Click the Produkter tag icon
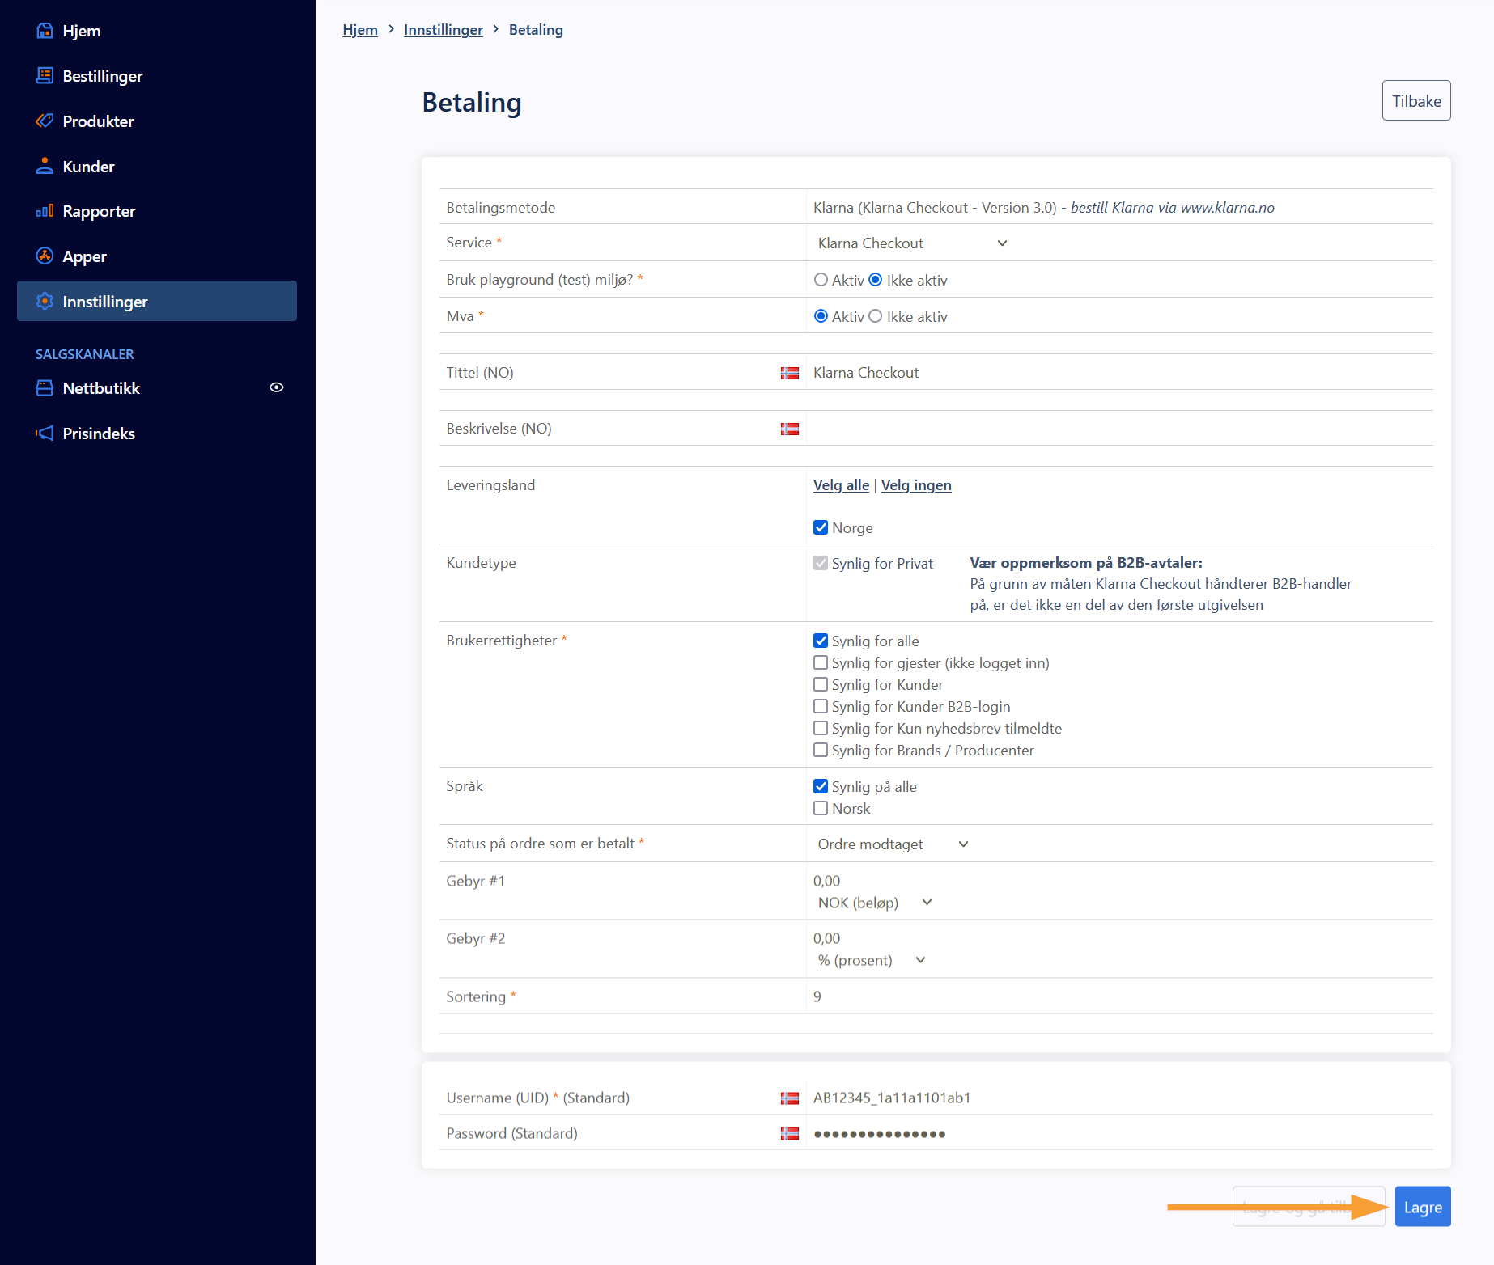1494x1265 pixels. [45, 121]
